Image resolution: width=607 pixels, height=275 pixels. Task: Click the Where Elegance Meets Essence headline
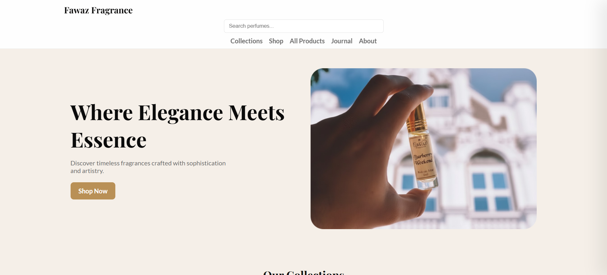coord(177,126)
